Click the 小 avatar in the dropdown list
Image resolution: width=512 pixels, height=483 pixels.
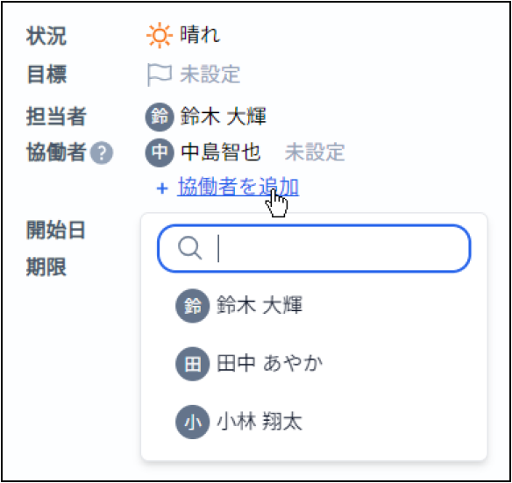click(193, 422)
